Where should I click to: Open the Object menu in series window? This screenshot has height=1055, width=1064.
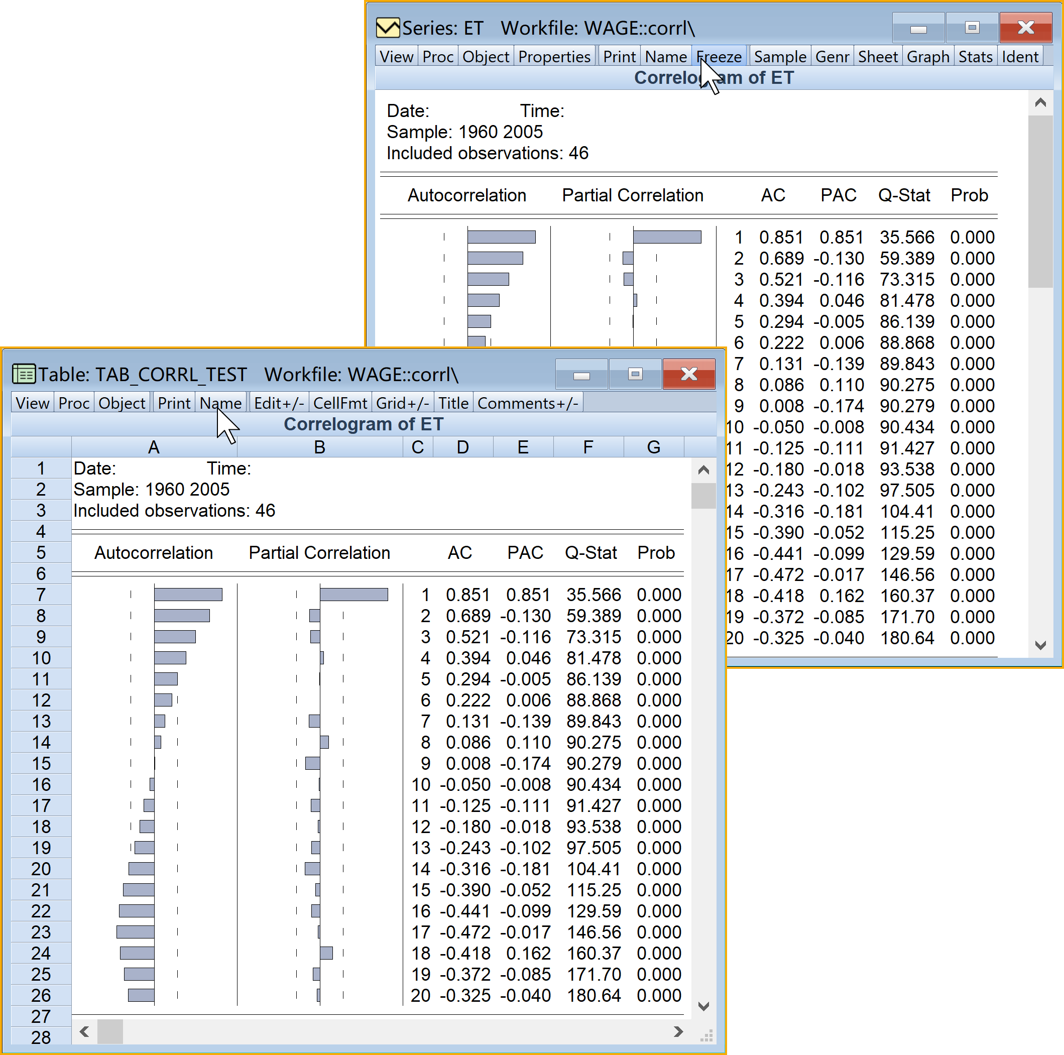point(485,57)
